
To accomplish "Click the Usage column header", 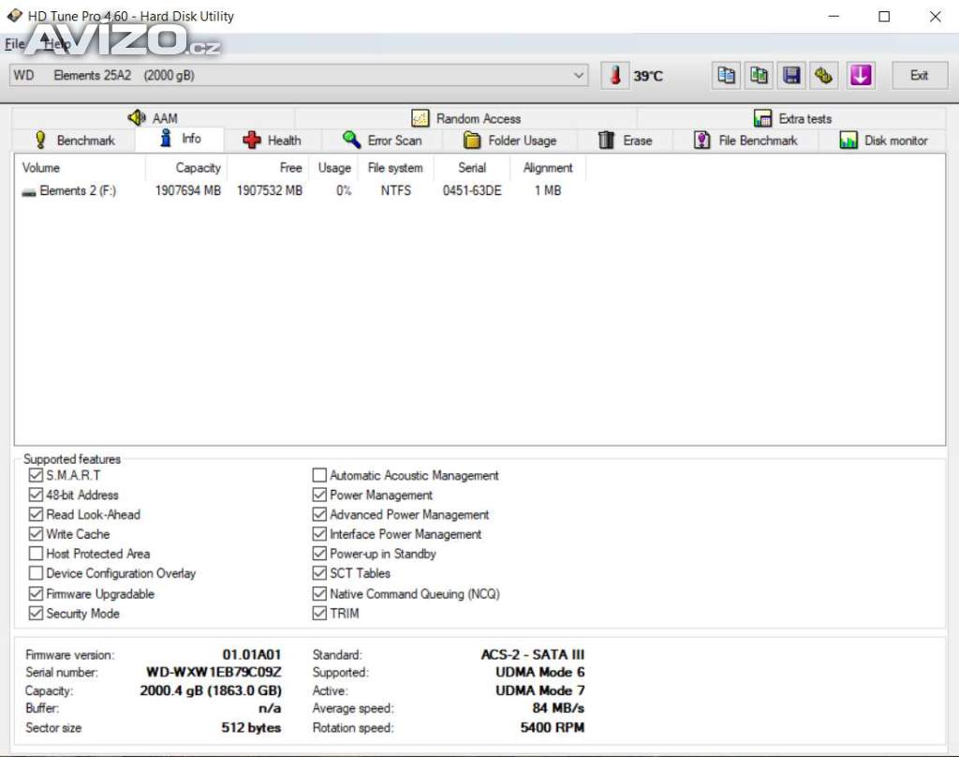I will point(334,168).
